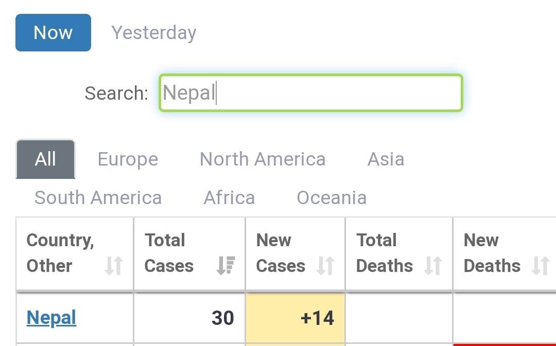Viewport: 556px width, 346px height.
Task: Open the Asia tab
Action: tap(386, 159)
